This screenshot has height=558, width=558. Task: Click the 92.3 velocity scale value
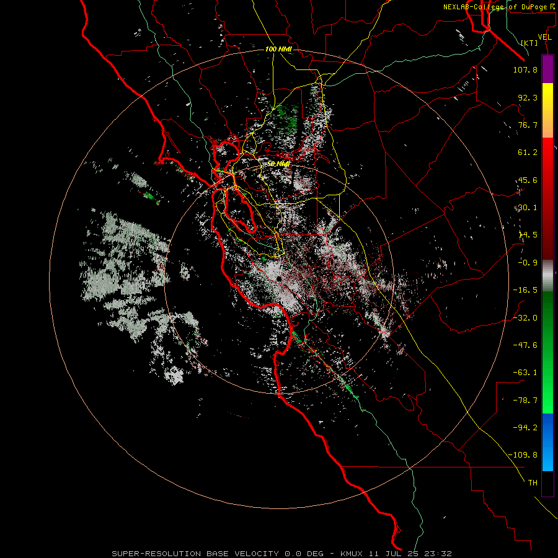[528, 97]
